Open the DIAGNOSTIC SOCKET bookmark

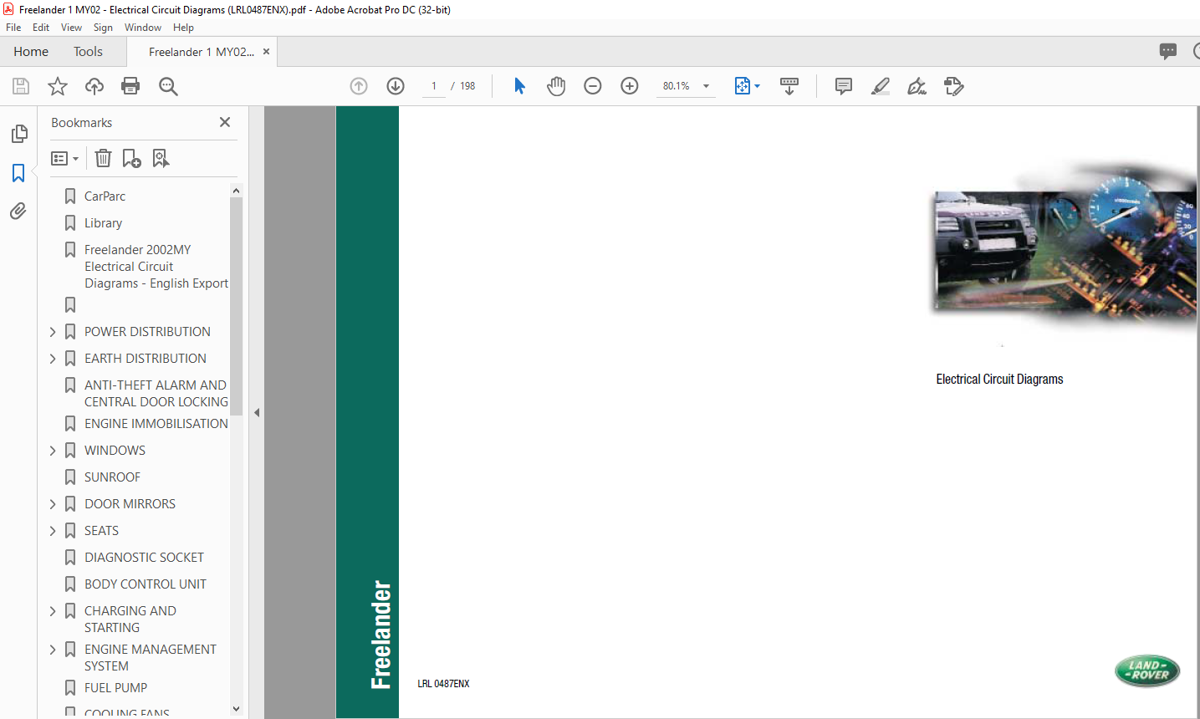144,558
